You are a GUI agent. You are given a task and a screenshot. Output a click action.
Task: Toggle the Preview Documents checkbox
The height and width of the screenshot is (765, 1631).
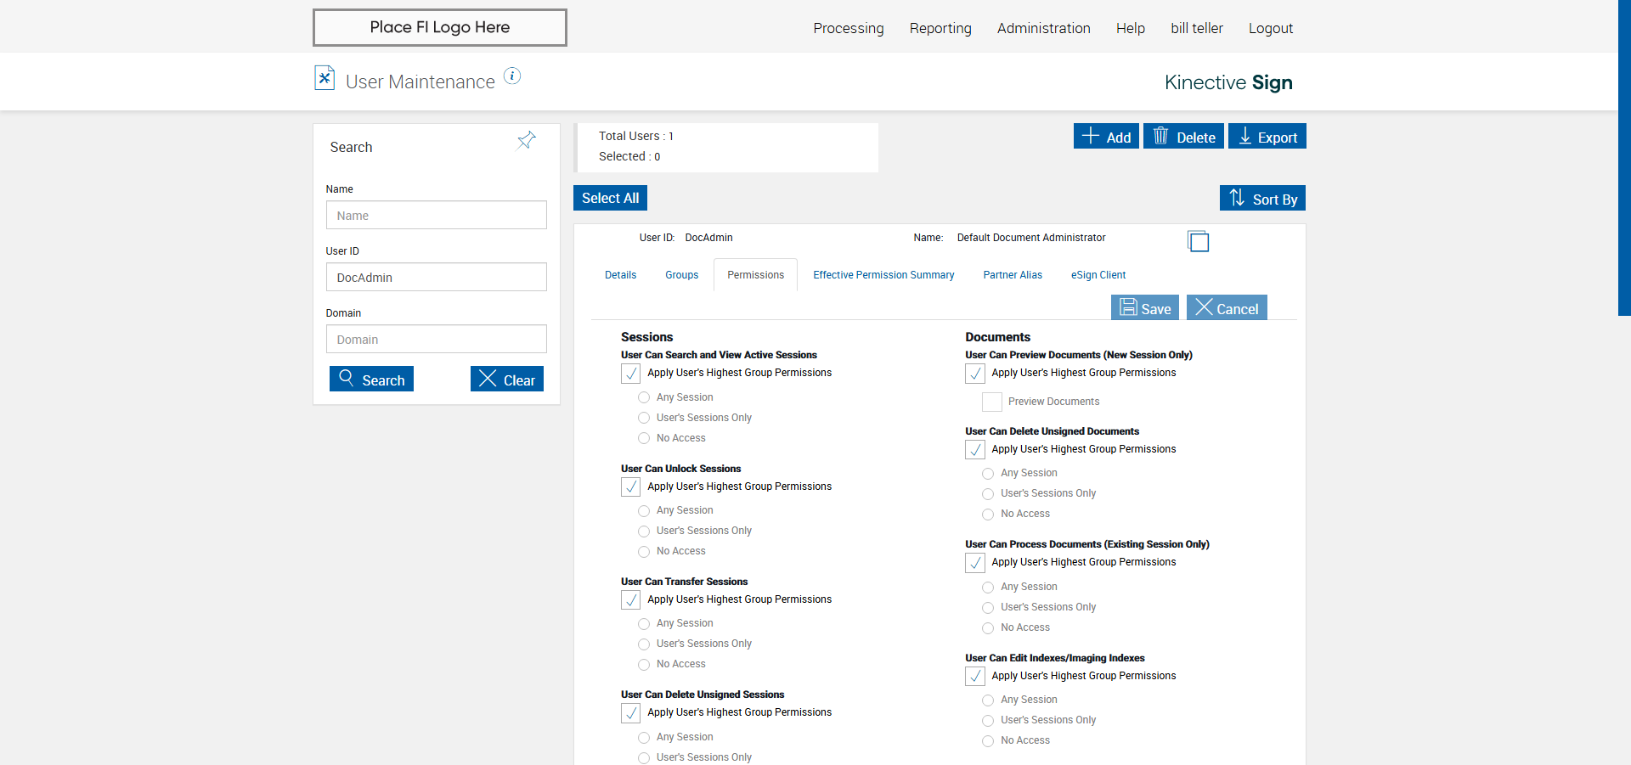tap(992, 402)
